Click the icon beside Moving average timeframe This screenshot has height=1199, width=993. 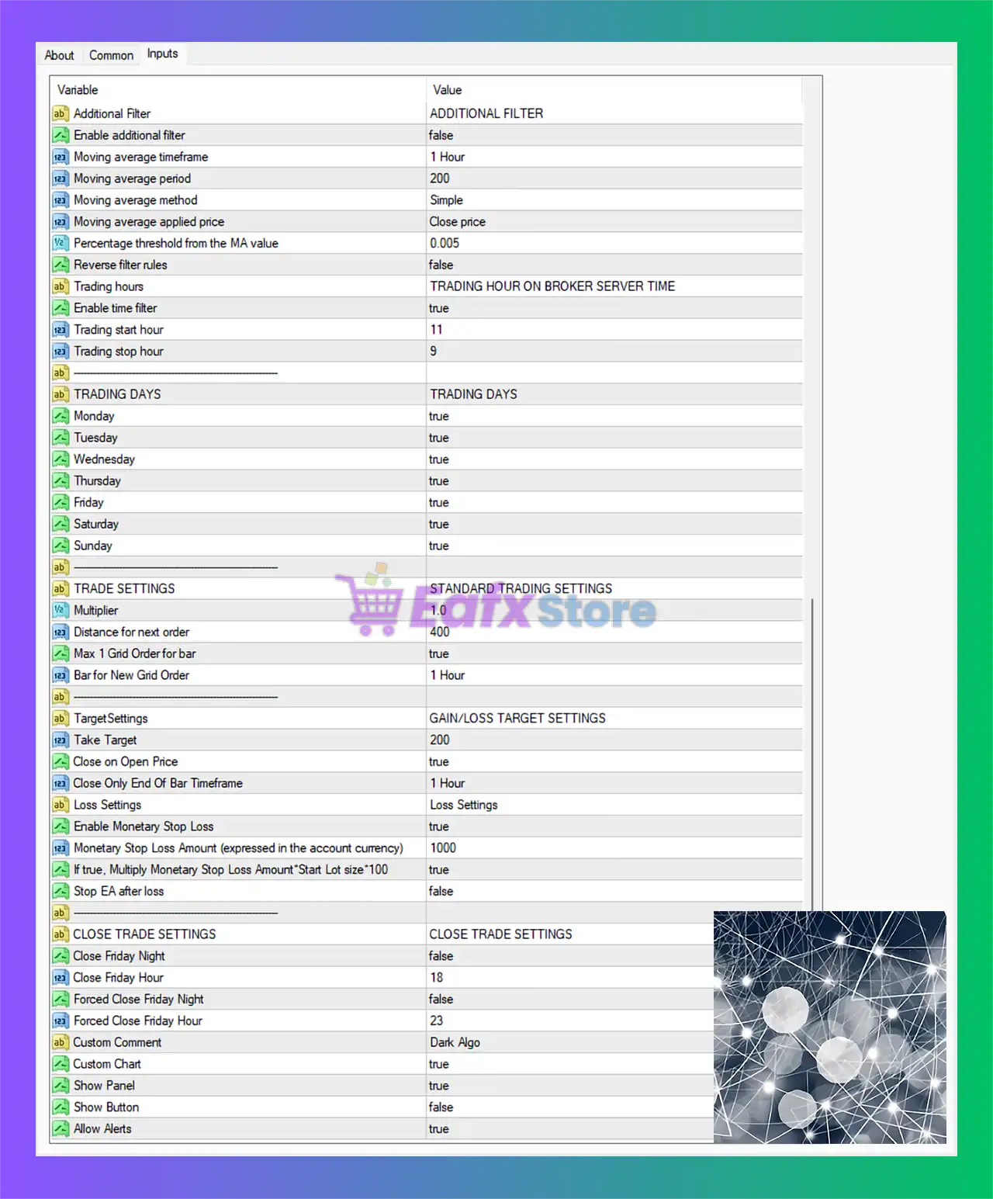point(61,157)
